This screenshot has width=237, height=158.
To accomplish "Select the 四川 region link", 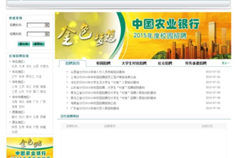I will pyautogui.click(x=22, y=117).
